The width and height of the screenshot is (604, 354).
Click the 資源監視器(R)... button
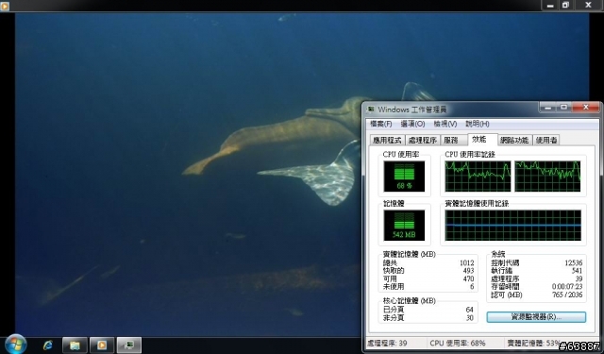536,317
